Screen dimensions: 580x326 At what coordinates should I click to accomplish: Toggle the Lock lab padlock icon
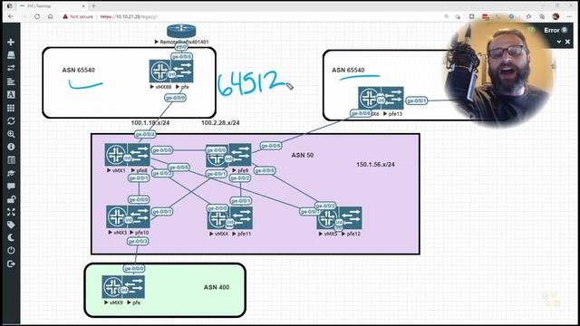(x=11, y=199)
